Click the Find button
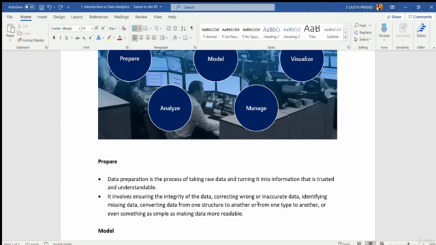Screen dimensions: 436x245 pyautogui.click(x=360, y=26)
